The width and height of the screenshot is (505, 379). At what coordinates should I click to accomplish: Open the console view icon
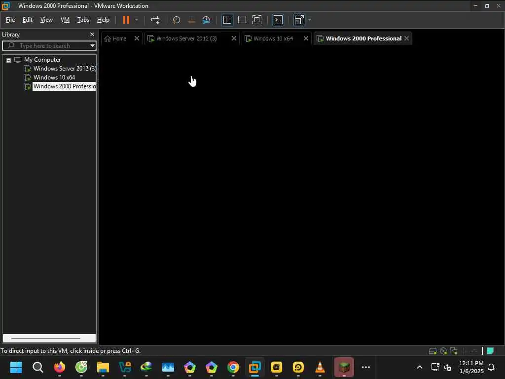click(x=278, y=20)
